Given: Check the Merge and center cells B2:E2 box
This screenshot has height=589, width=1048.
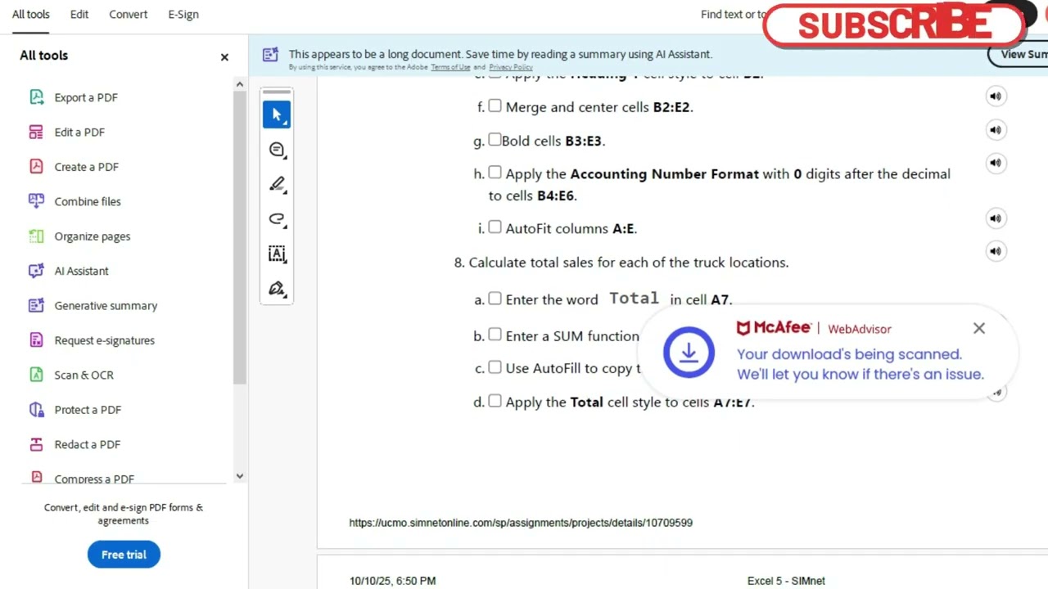Looking at the screenshot, I should [x=495, y=106].
